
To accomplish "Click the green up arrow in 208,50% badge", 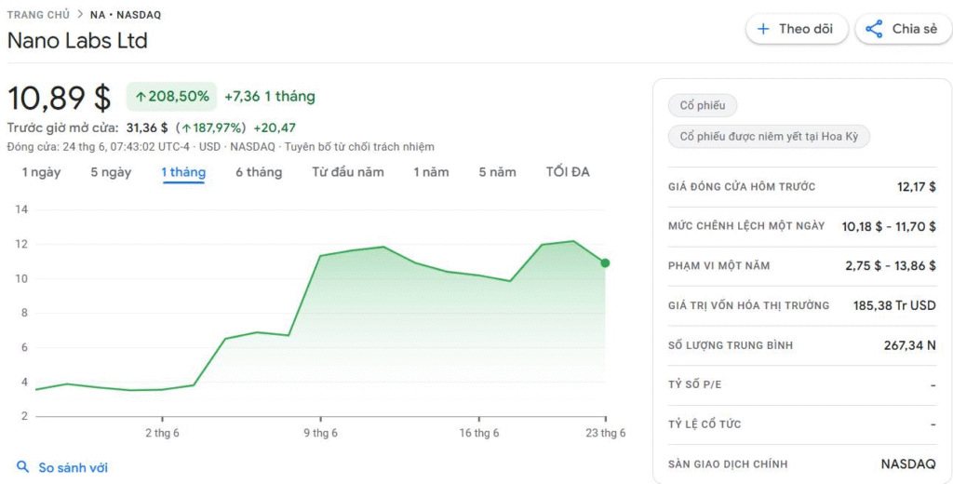I will tap(141, 97).
